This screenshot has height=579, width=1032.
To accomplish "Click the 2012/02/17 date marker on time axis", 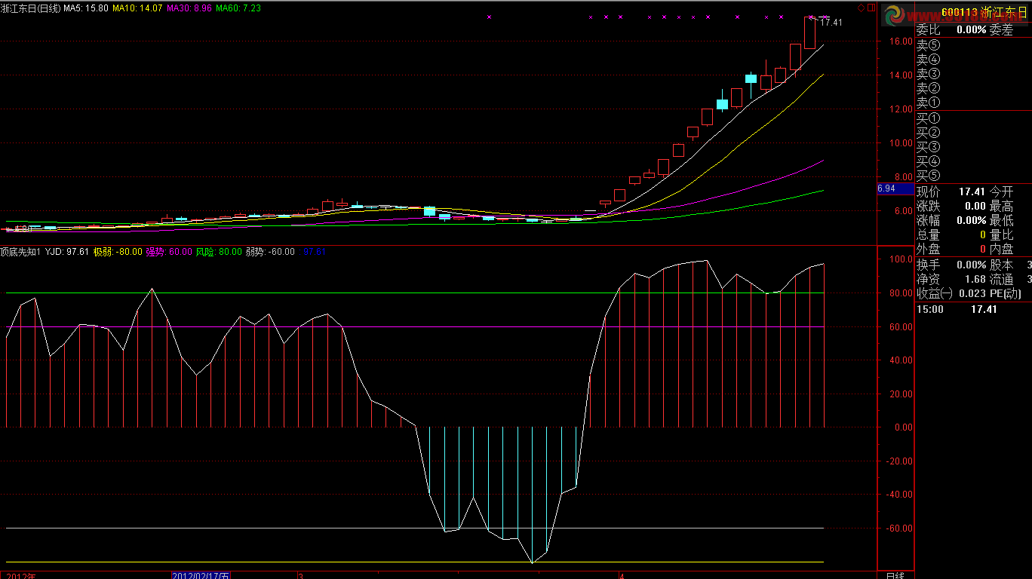I will pos(199,575).
